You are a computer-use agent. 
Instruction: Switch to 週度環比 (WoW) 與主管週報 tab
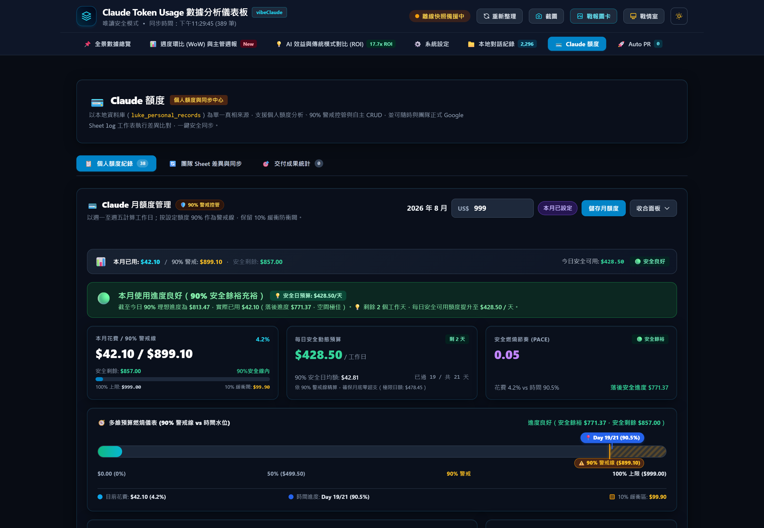pos(203,44)
